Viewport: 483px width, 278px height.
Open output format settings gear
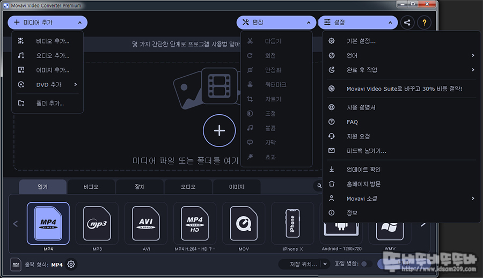[x=71, y=265]
